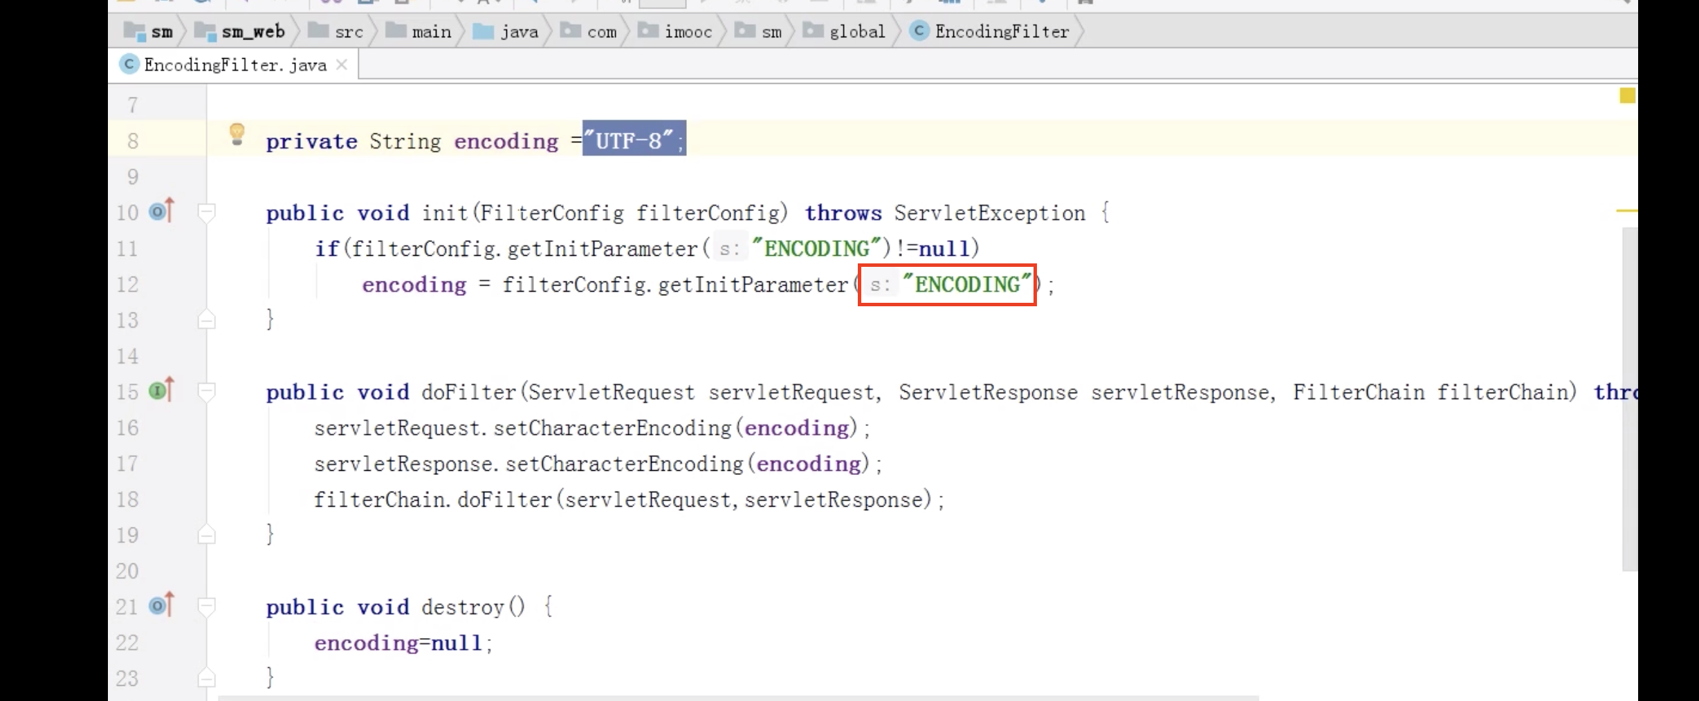The height and width of the screenshot is (701, 1699).
Task: Select src folder breadcrumb
Action: coord(336,31)
